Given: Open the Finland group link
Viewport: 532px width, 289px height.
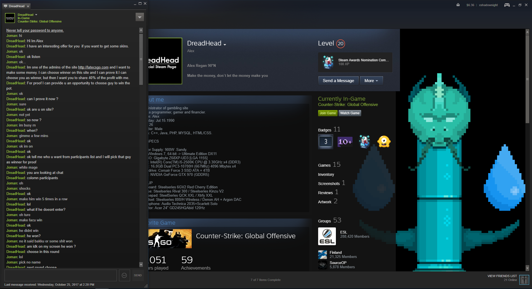Looking at the screenshot, I should 336,252.
